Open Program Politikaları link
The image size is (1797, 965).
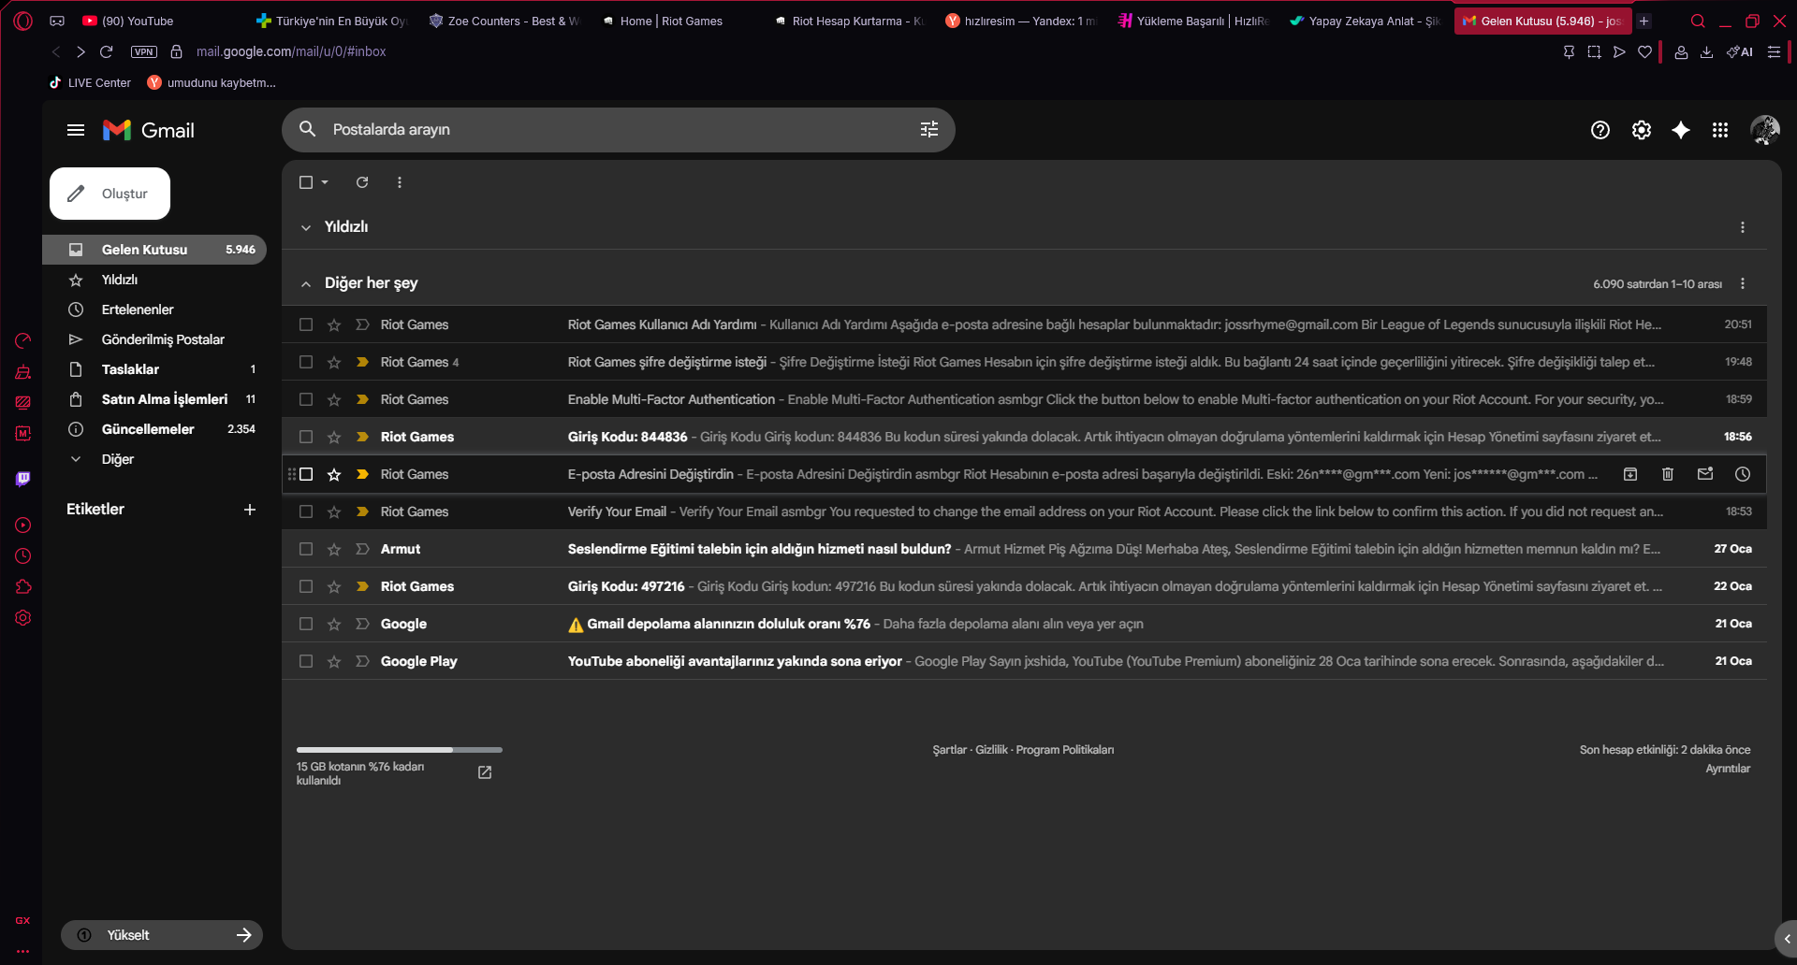pyautogui.click(x=1065, y=750)
